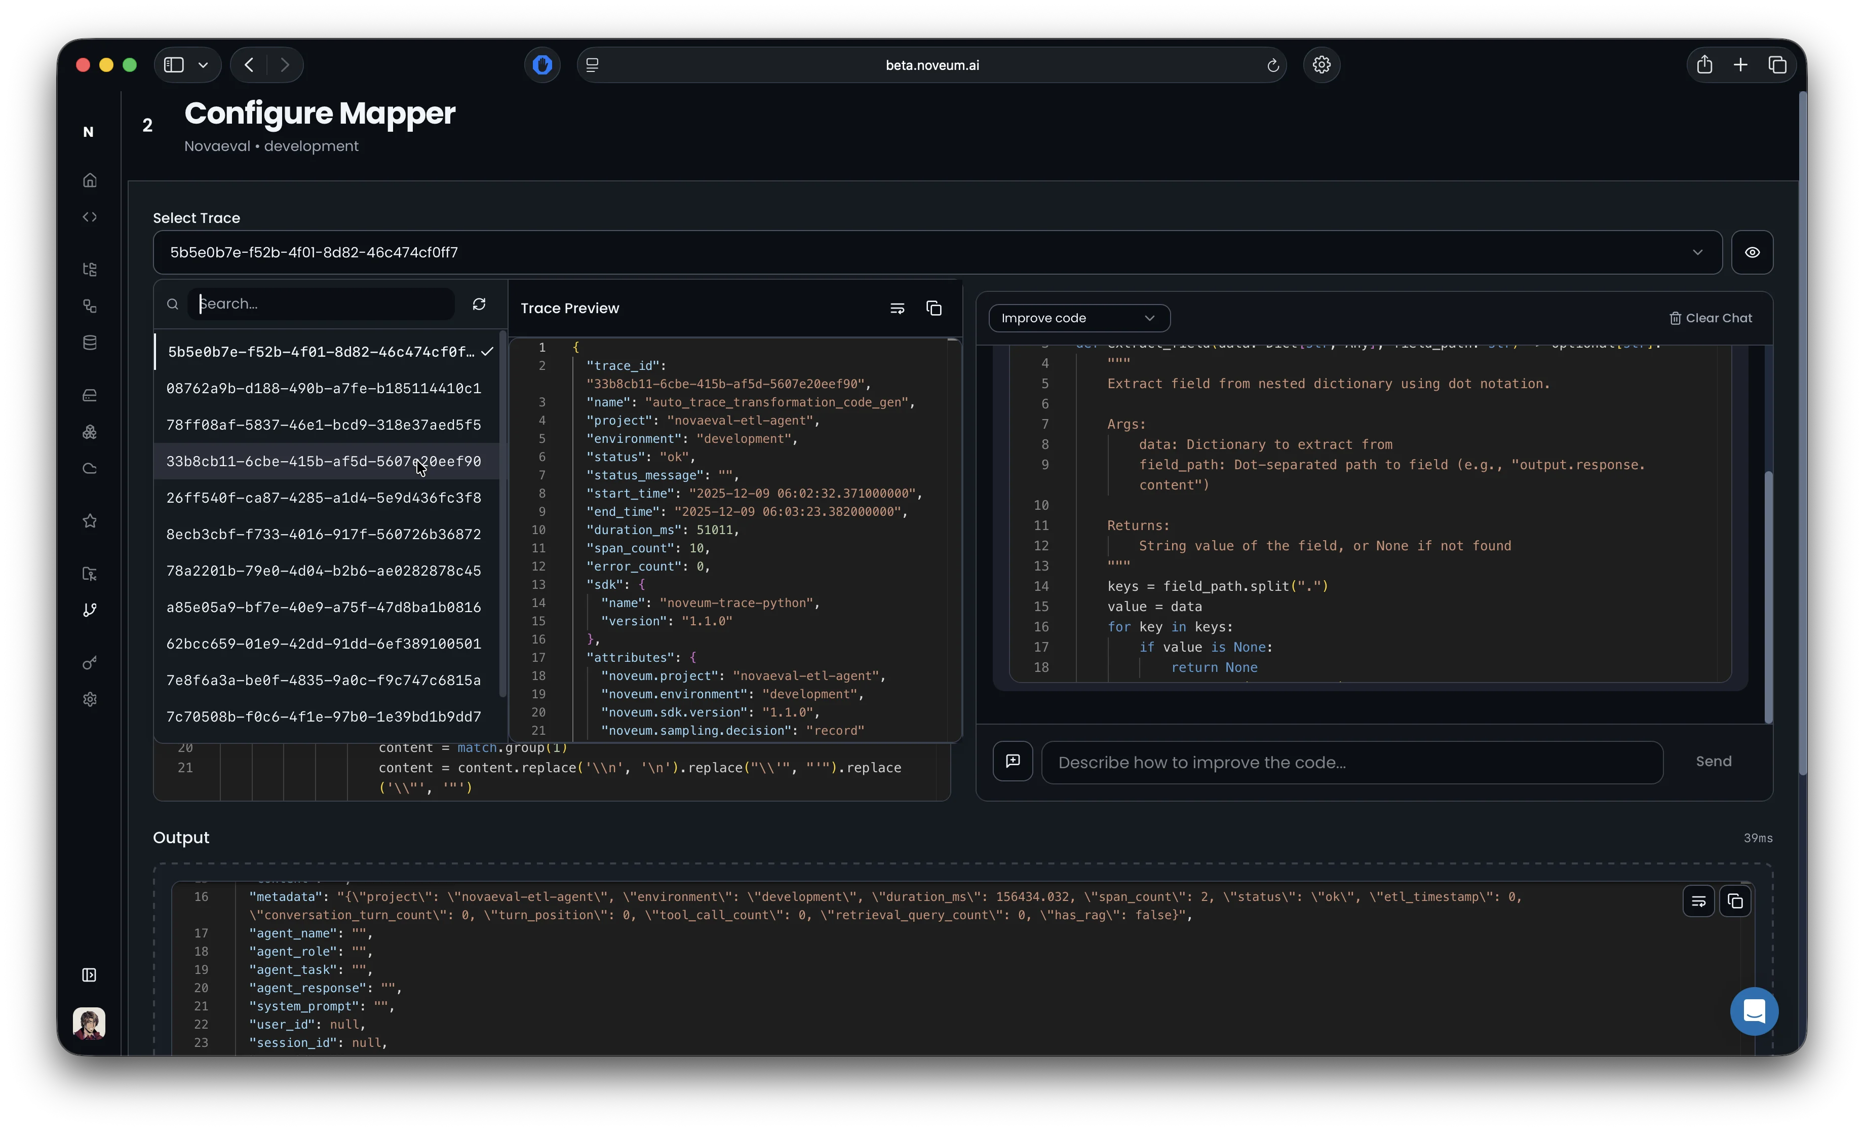
Task: Click the refresh traces icon beside search
Action: (479, 304)
